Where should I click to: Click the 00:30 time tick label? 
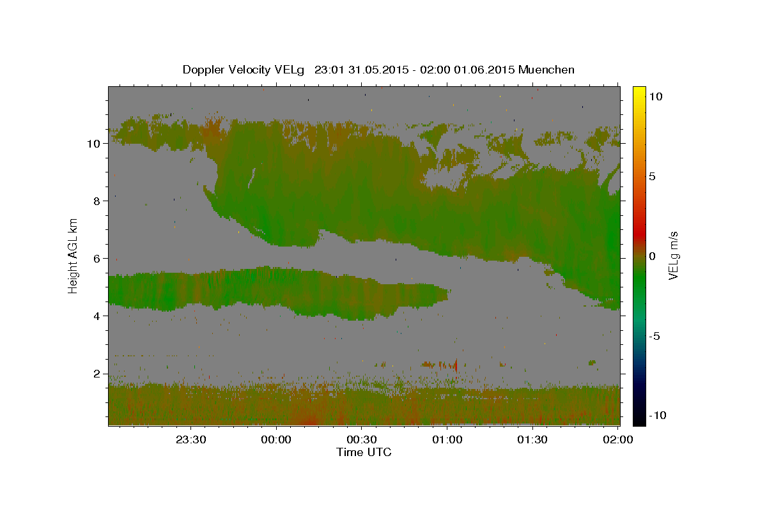pyautogui.click(x=362, y=439)
